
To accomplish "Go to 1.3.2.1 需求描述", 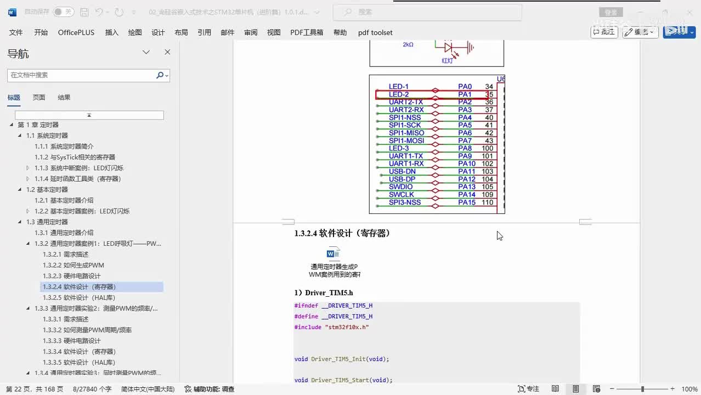I will coord(66,255).
